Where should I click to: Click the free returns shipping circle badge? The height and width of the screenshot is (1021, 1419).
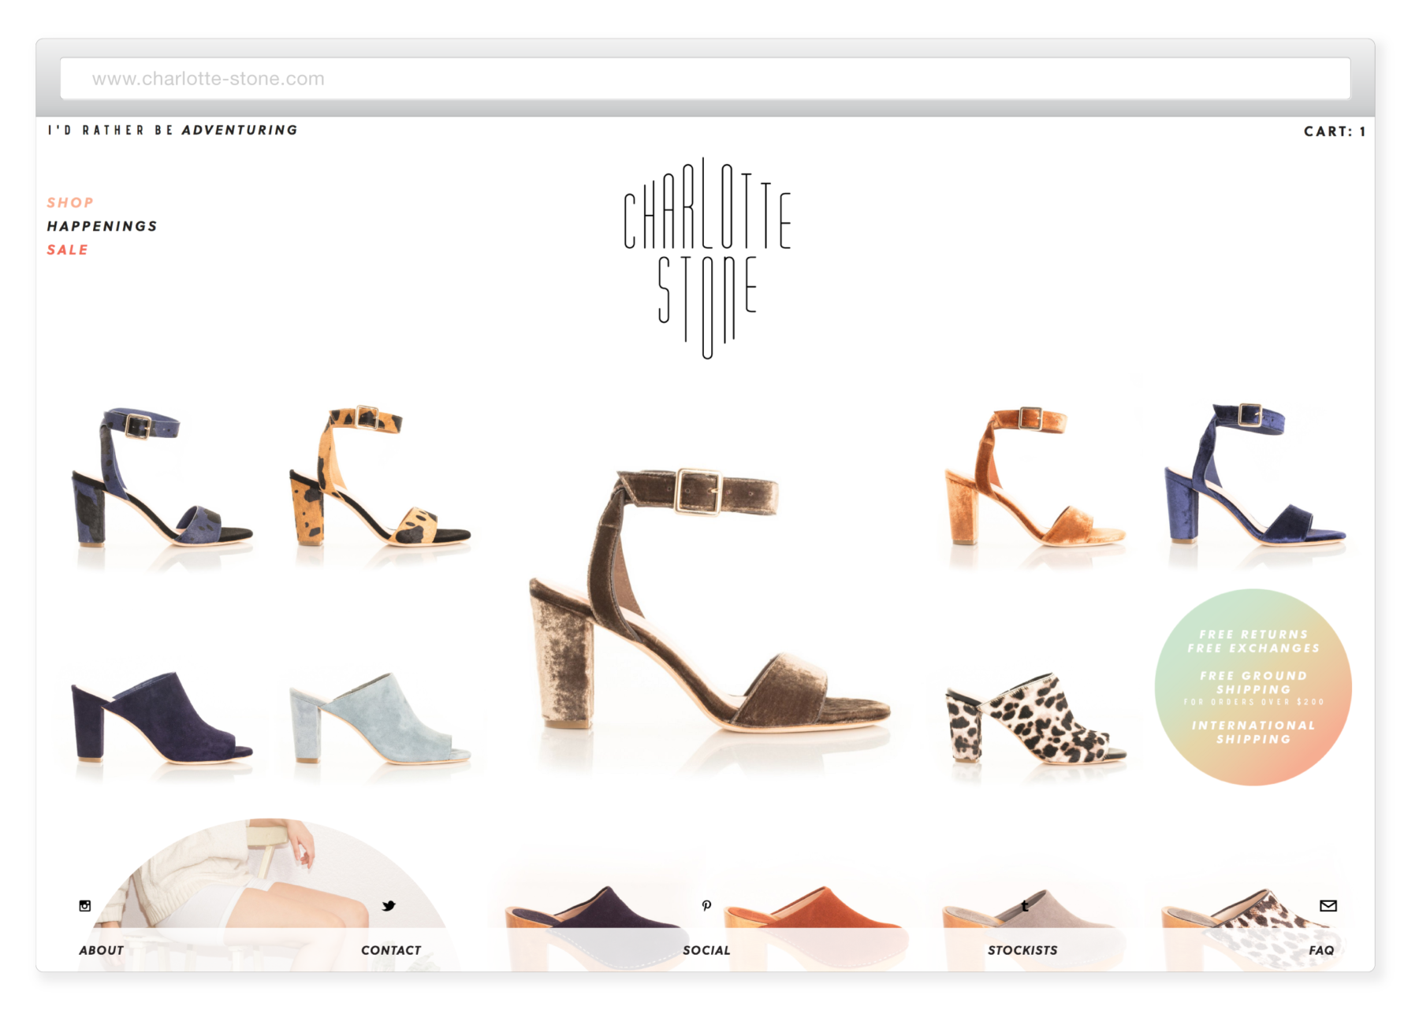(x=1253, y=687)
